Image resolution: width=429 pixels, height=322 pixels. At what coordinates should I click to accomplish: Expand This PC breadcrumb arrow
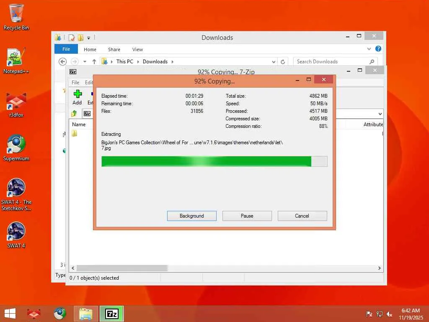138,62
